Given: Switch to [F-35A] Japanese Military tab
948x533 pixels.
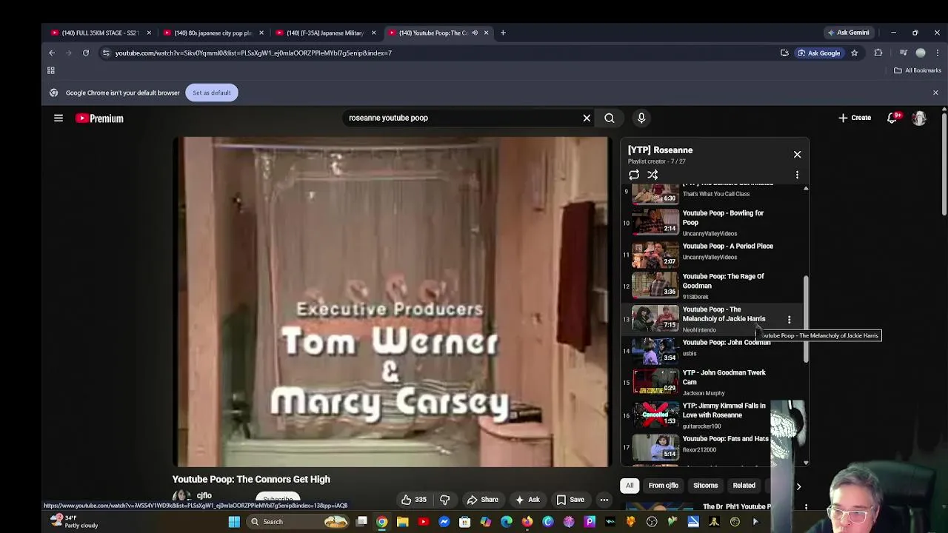Looking at the screenshot, I should [x=324, y=33].
